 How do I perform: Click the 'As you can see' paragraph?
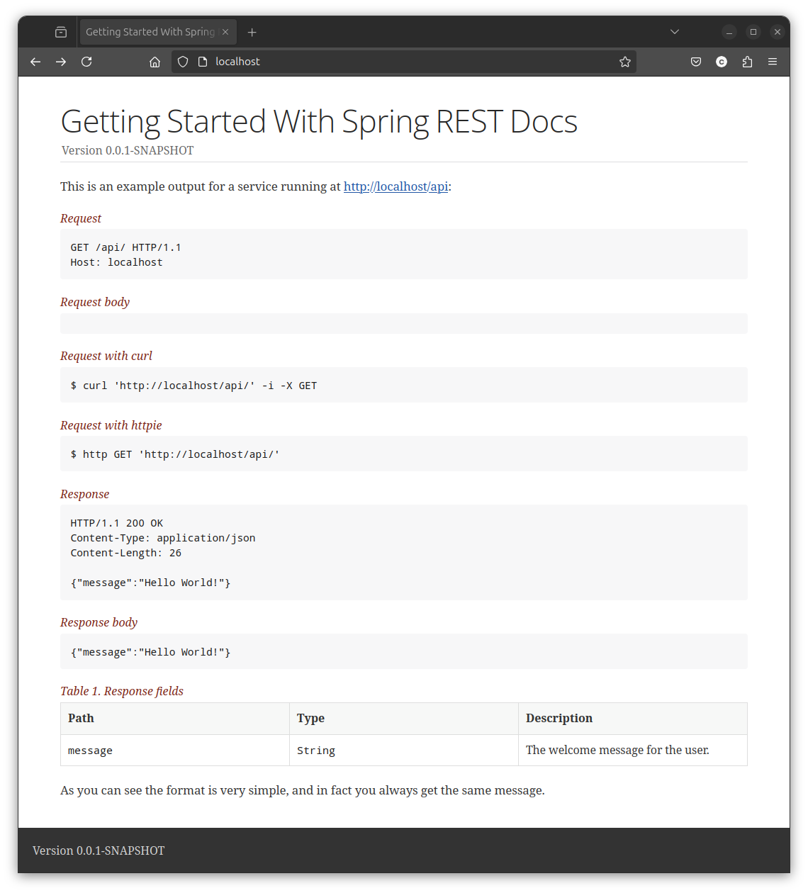point(303,790)
